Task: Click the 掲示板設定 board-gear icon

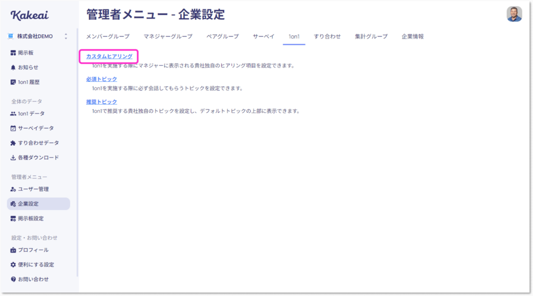Action: pos(13,218)
